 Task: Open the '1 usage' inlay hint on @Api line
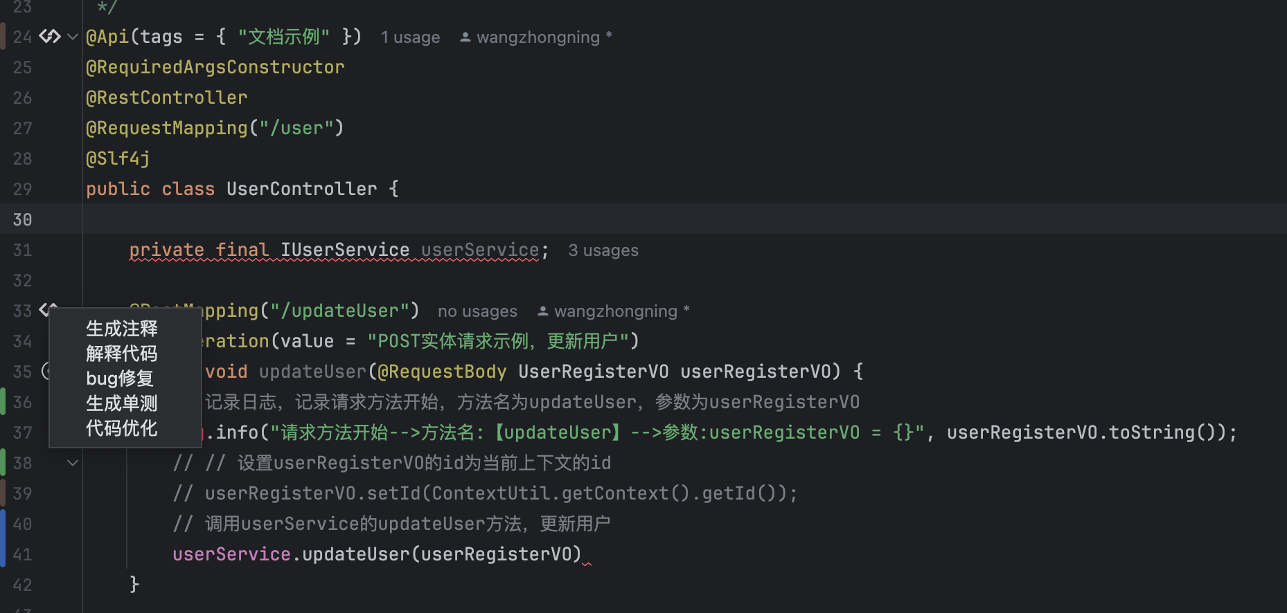tap(410, 37)
